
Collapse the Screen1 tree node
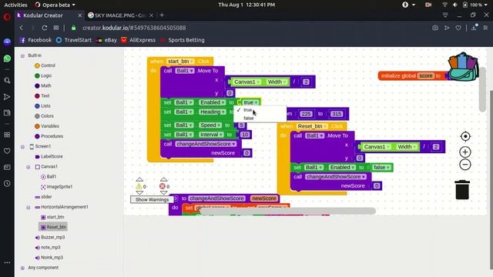click(22, 147)
